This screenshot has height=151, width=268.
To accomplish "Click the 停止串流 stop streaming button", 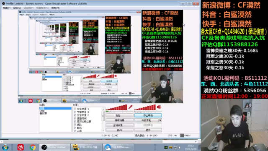I will 148,115.
